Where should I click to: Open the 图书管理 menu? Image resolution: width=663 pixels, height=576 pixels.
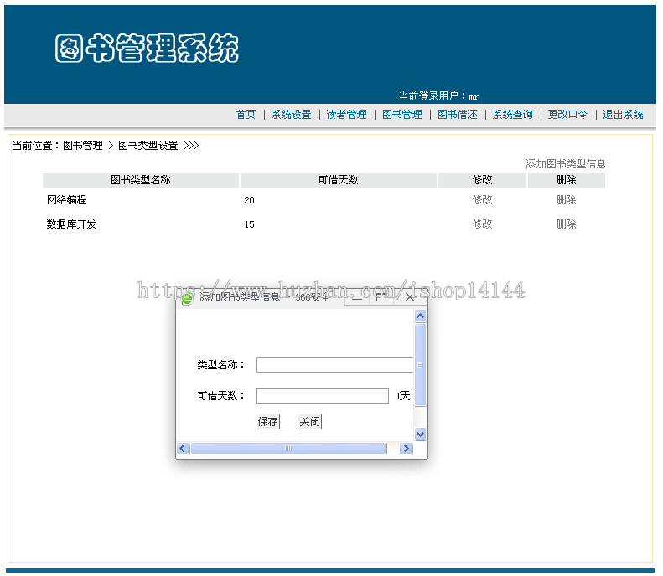tap(401, 115)
